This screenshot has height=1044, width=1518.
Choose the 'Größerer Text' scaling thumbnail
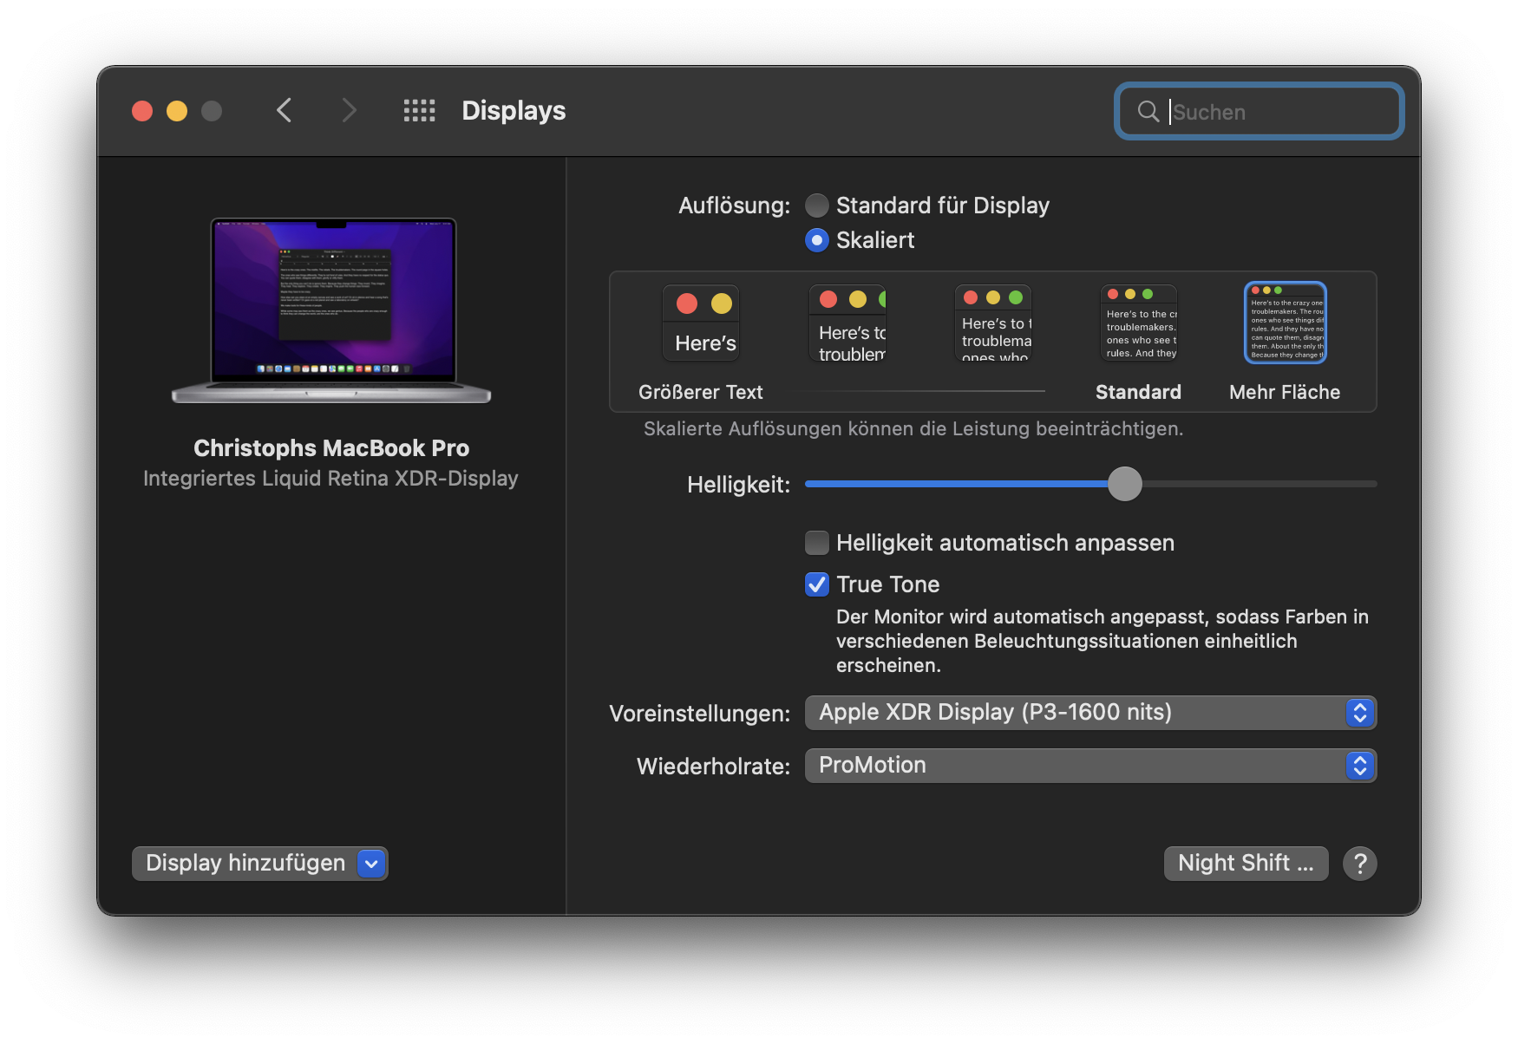(x=701, y=323)
